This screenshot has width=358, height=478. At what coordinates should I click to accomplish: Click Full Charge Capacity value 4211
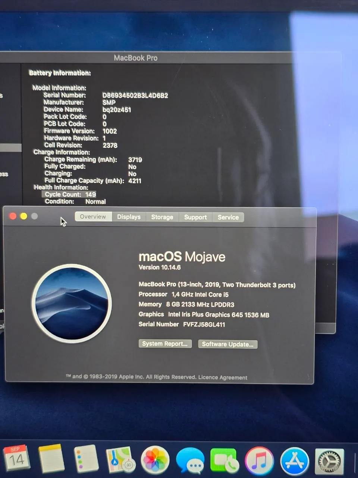(135, 181)
